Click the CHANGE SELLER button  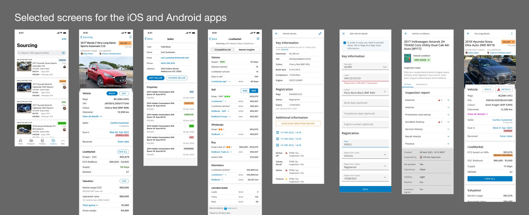point(177,78)
